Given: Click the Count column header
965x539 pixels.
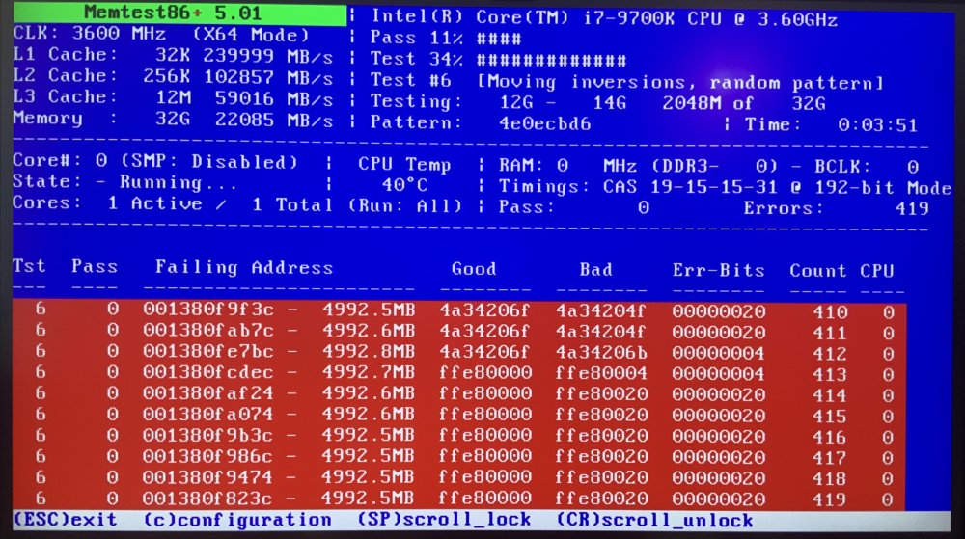Looking at the screenshot, I should click(817, 270).
